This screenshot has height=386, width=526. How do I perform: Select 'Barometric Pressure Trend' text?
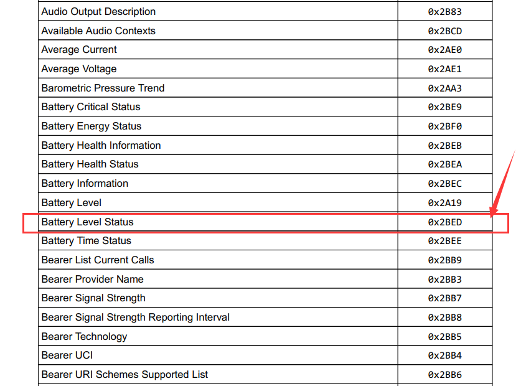[103, 88]
